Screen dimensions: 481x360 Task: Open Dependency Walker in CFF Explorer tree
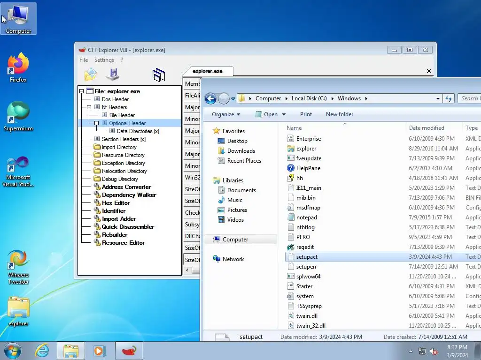129,195
